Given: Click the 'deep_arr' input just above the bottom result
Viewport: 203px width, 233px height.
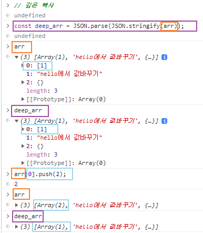Looking at the screenshot, I should [28, 216].
